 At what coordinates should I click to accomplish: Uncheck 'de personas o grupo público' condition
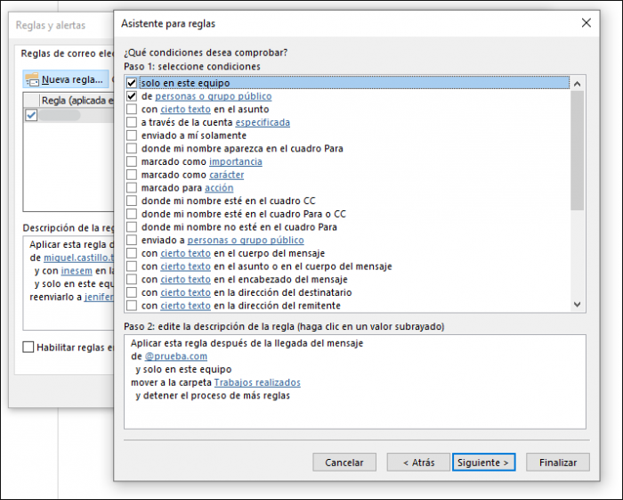click(x=132, y=96)
